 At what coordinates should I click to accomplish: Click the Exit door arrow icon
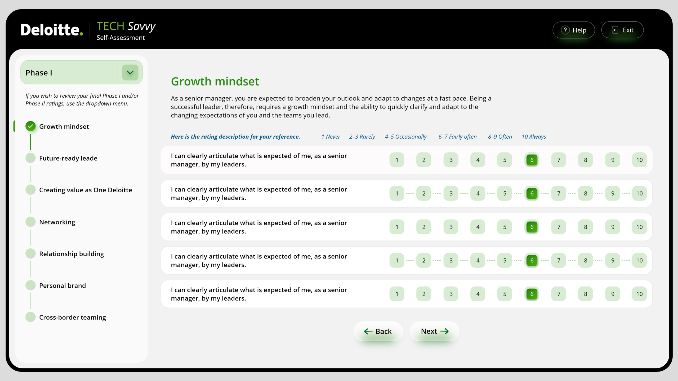614,30
